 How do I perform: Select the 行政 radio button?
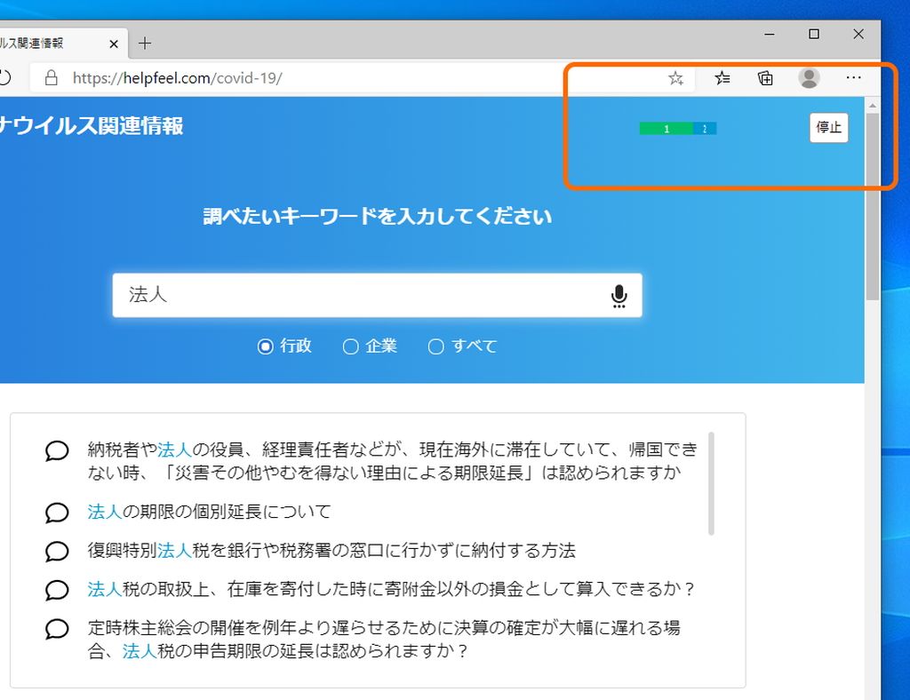tap(265, 346)
